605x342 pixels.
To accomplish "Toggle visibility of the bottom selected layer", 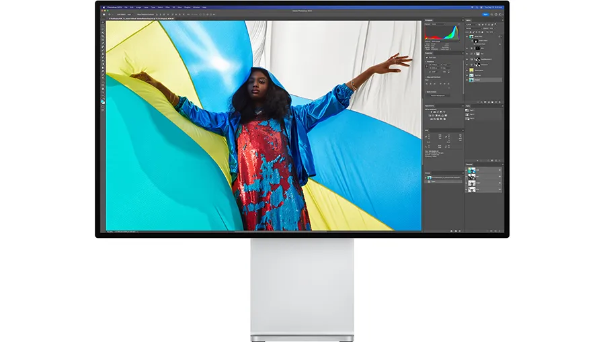I will (x=467, y=79).
